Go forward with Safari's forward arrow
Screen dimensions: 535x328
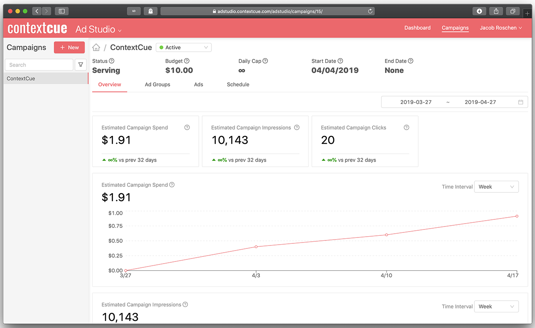(47, 11)
